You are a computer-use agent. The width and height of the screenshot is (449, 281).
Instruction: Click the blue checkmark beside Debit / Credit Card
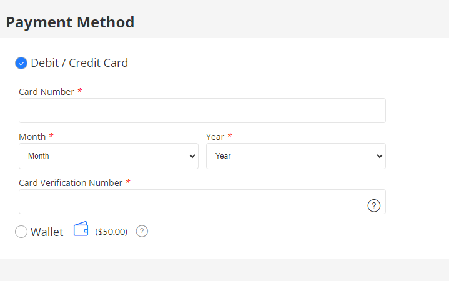pos(21,63)
